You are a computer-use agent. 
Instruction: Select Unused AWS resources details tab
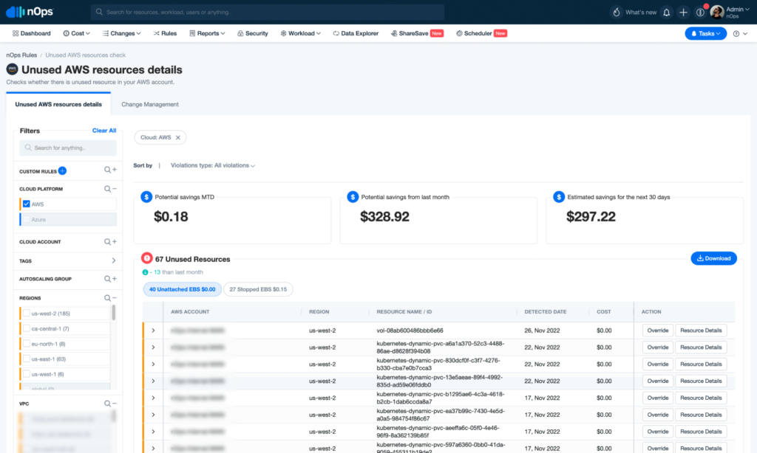tap(58, 105)
